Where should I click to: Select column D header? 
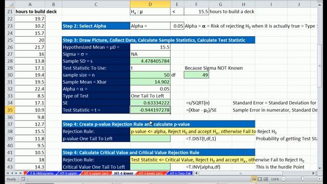point(150,5)
